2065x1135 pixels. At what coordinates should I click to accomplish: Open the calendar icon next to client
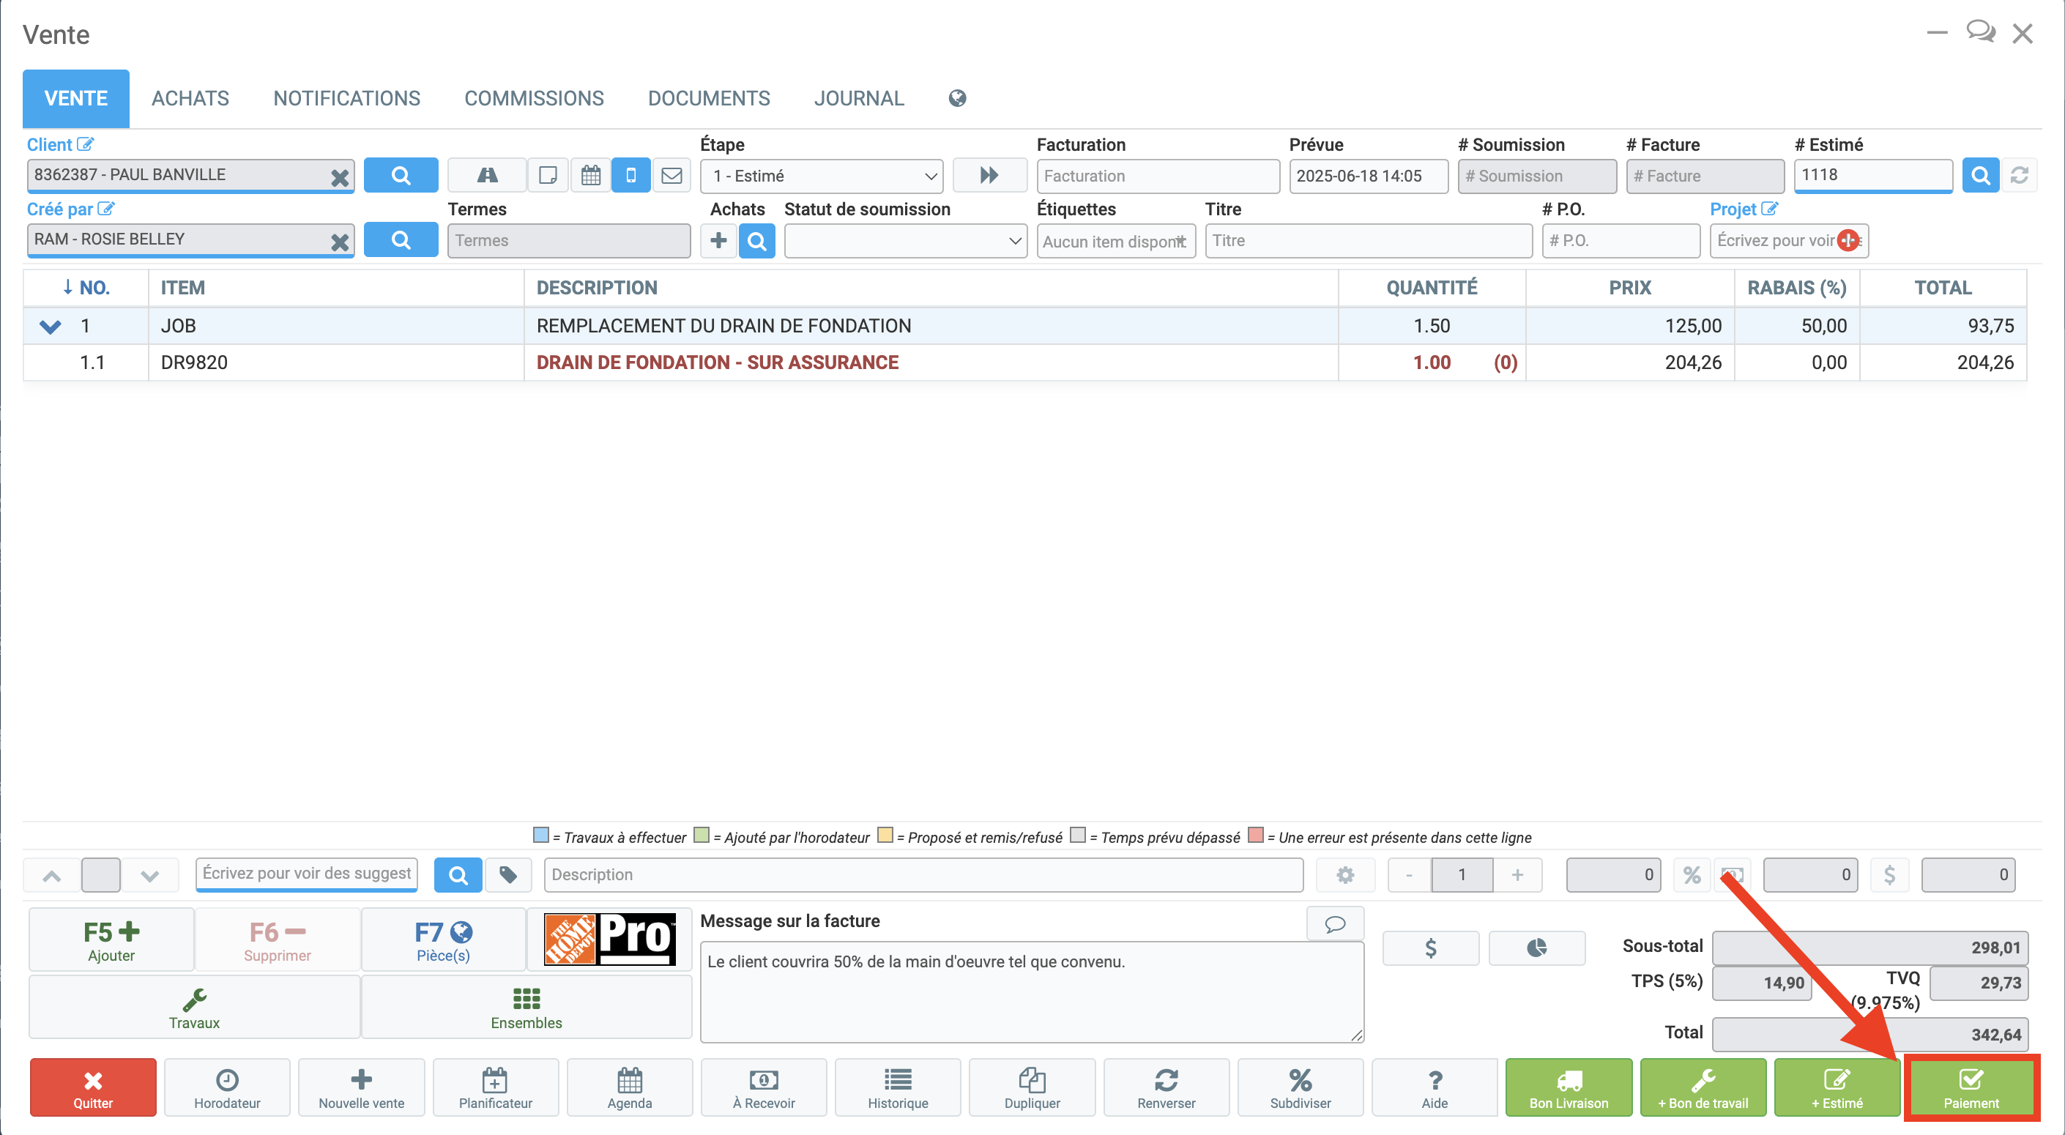[591, 176]
